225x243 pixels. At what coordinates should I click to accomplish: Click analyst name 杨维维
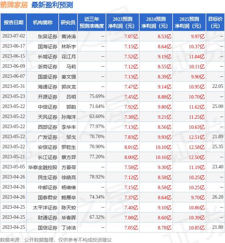(69, 188)
